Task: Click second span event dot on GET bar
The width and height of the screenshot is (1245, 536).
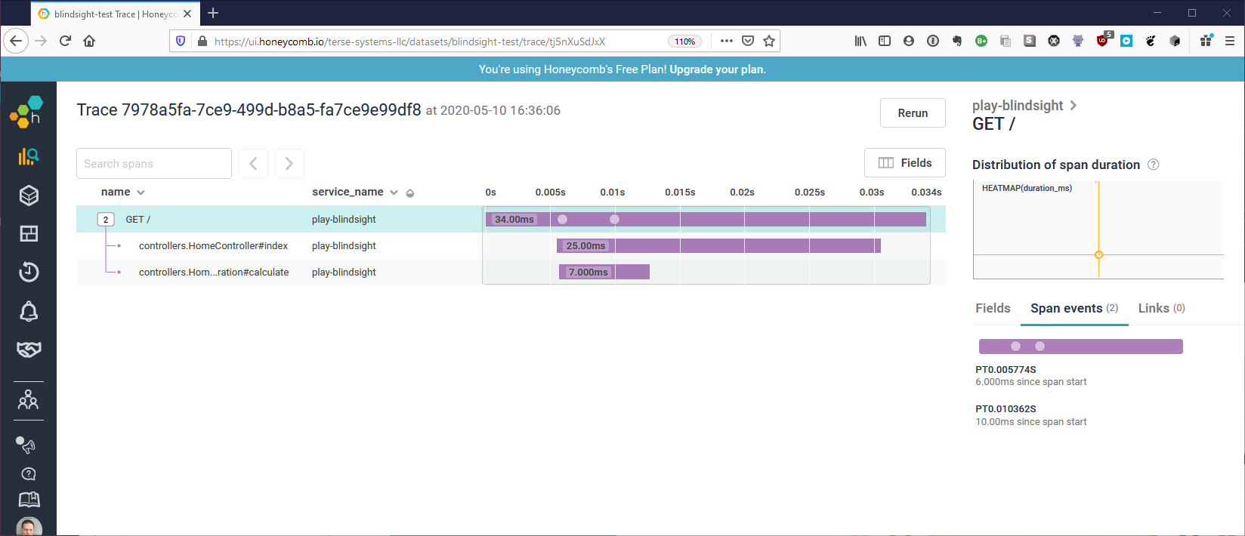Action: [x=614, y=220]
